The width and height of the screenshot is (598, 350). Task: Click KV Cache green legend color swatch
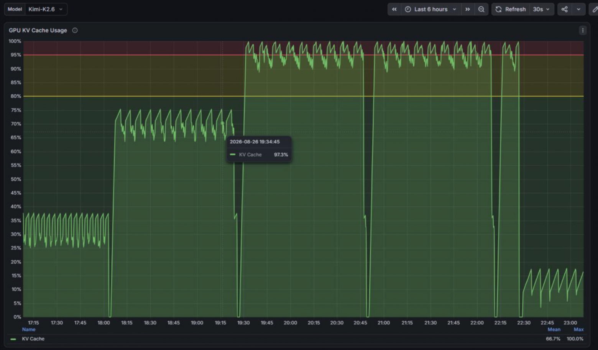(13, 339)
